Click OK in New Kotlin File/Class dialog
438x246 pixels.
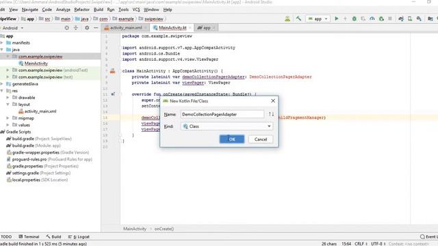[232, 139]
